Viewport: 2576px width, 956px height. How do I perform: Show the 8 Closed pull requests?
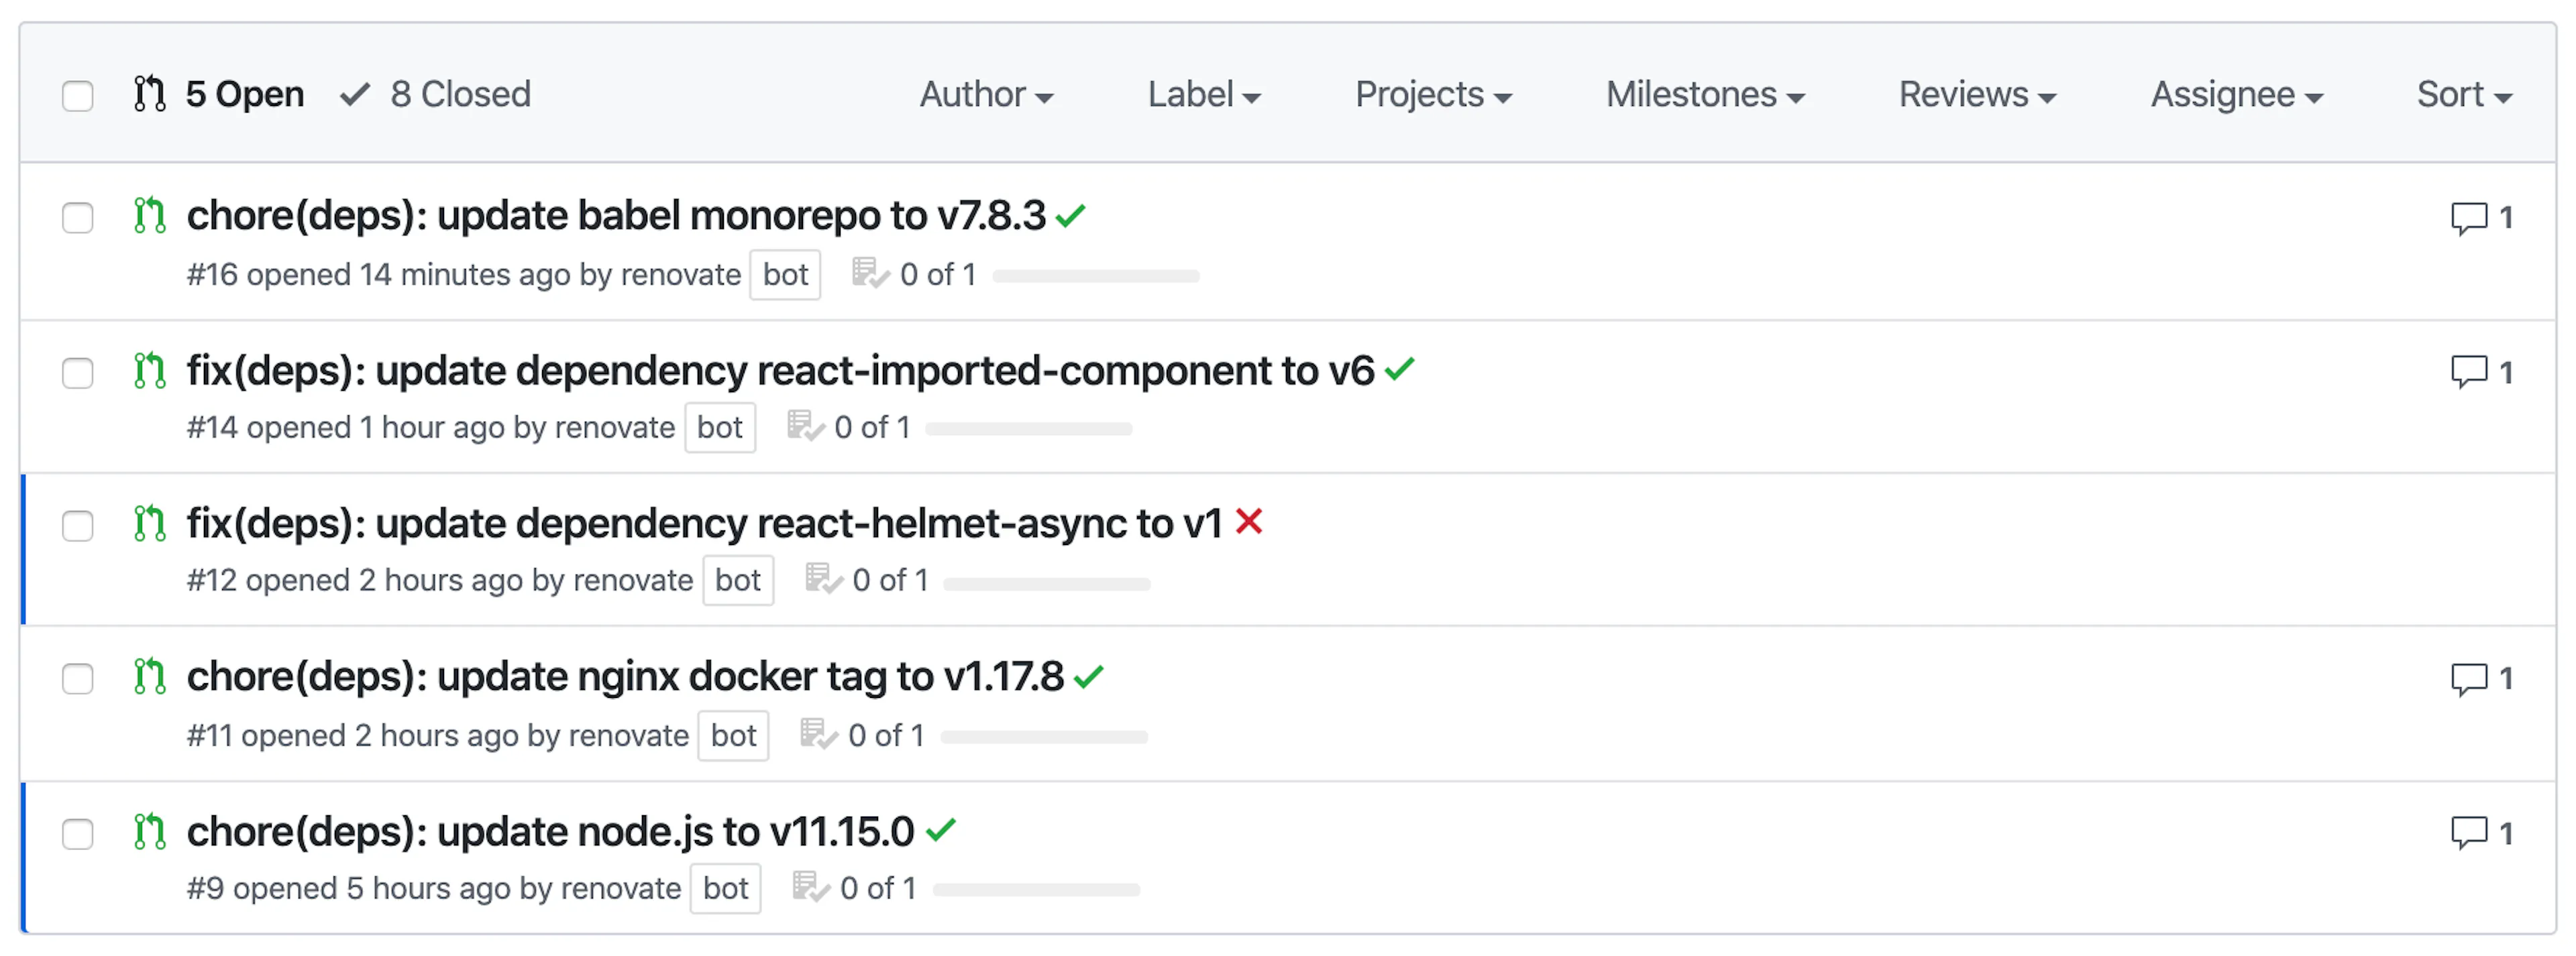(x=436, y=95)
